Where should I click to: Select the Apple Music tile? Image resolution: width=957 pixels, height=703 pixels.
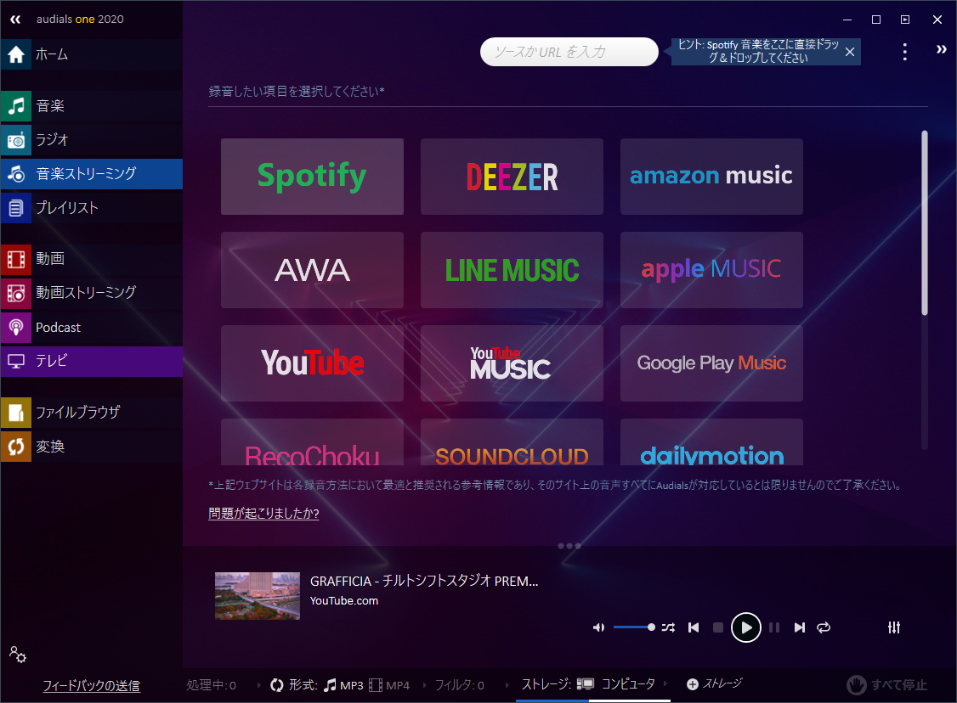(x=711, y=269)
